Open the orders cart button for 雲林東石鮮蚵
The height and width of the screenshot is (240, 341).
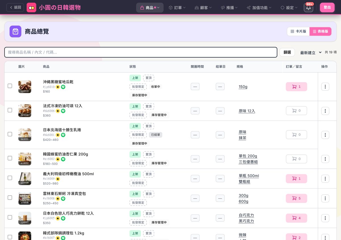pos(296,198)
